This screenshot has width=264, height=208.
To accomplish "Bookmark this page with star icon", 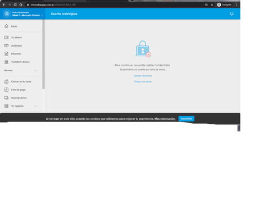I will point(212,4).
